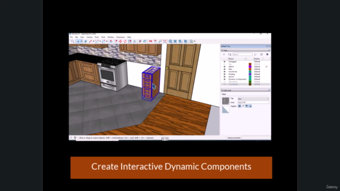340x191 pixels.
Task: Pick the Line pencil tool
Action: coord(90,41)
